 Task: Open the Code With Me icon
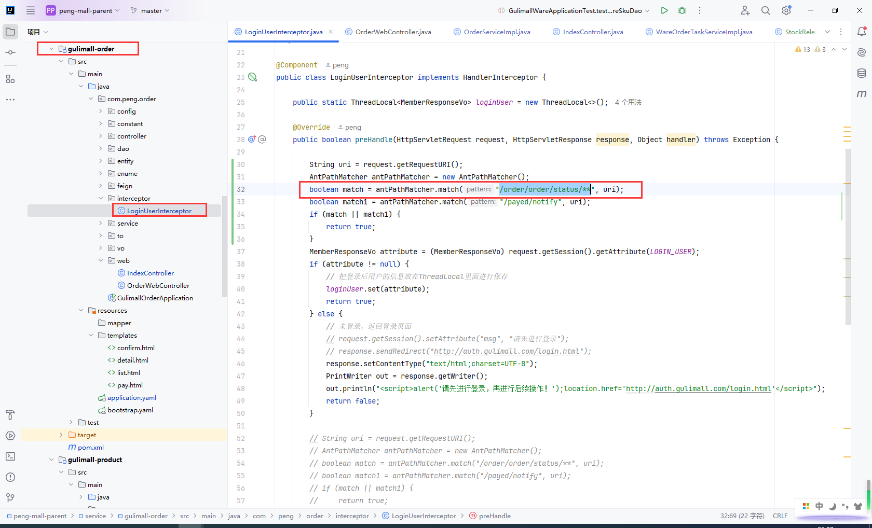(x=745, y=10)
